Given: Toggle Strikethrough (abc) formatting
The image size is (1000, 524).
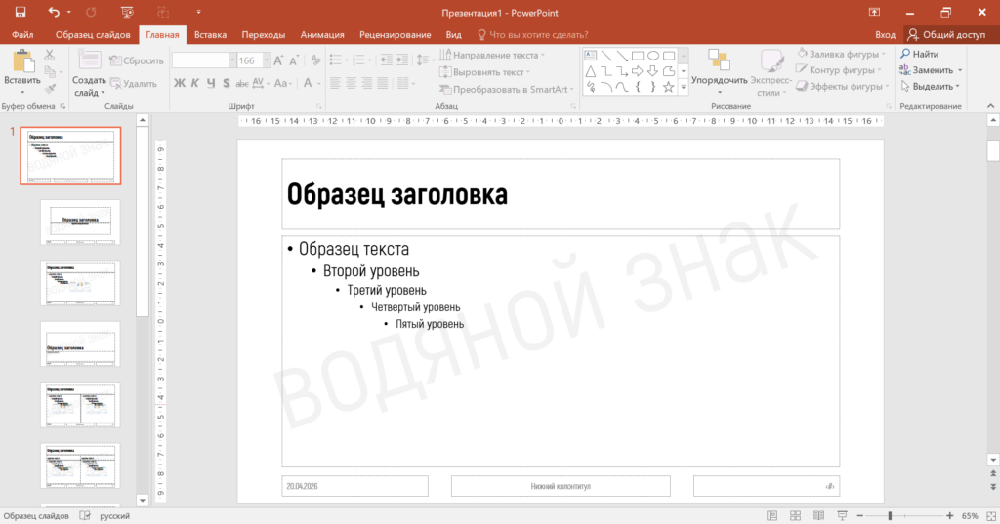Looking at the screenshot, I should click(242, 83).
